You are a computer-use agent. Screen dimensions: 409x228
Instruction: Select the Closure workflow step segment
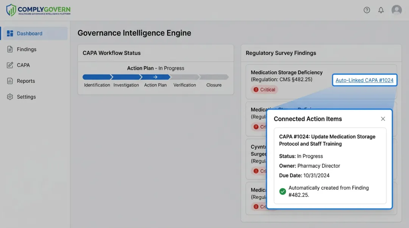point(214,77)
